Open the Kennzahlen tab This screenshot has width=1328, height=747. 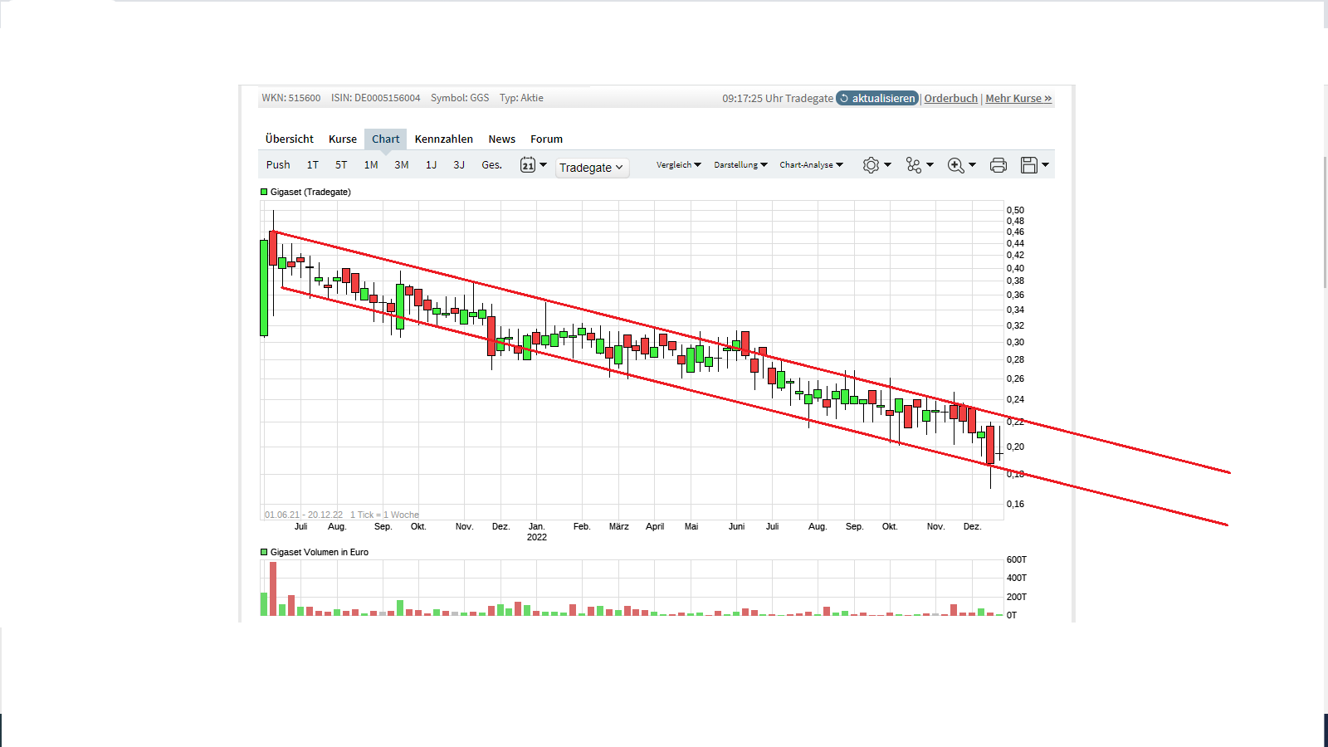pyautogui.click(x=444, y=139)
